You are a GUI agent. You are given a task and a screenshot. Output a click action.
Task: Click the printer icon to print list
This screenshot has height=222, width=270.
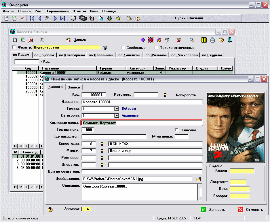point(212,40)
